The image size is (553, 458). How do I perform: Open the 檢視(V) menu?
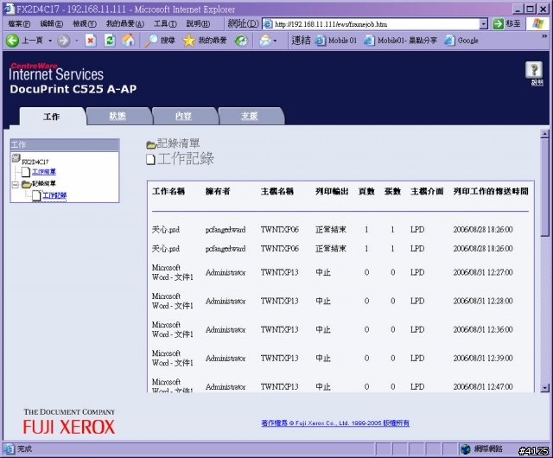[x=85, y=23]
